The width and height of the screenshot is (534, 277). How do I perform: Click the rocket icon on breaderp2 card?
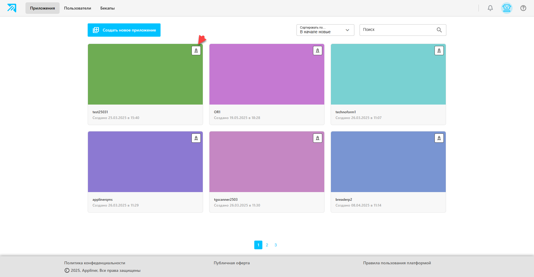(x=439, y=138)
